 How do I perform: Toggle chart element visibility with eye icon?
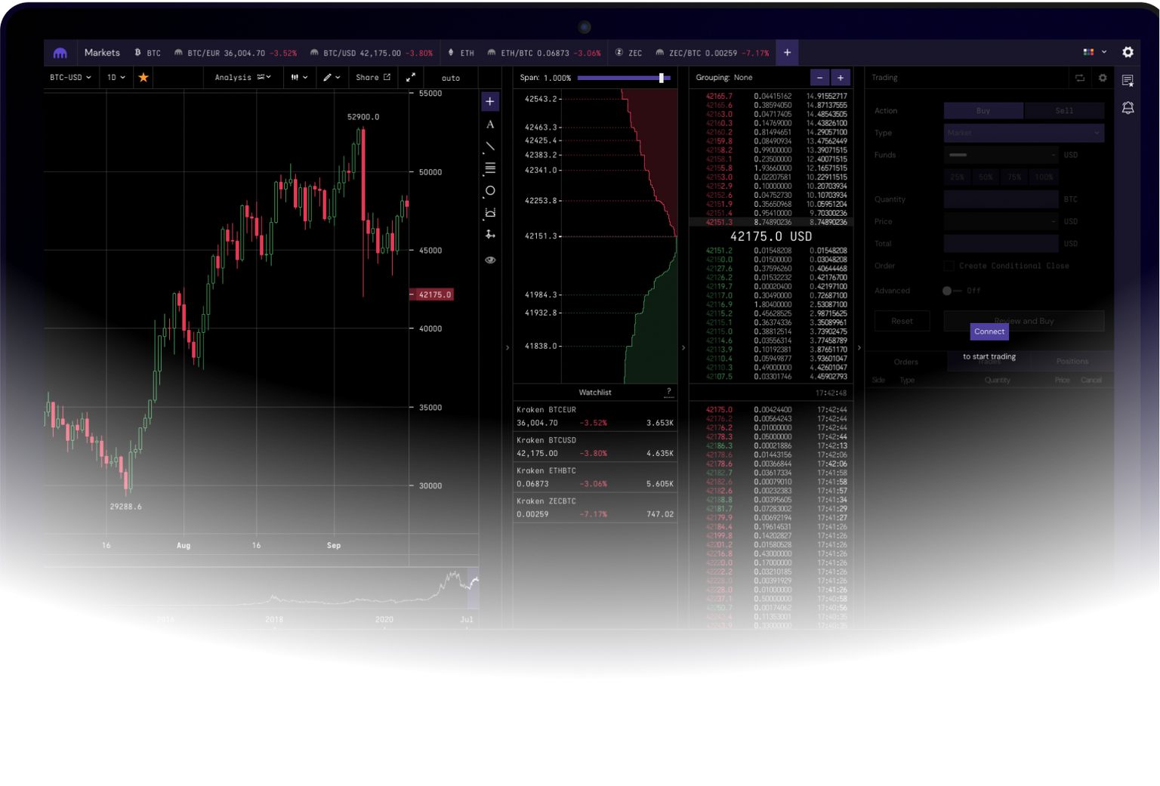pos(490,259)
